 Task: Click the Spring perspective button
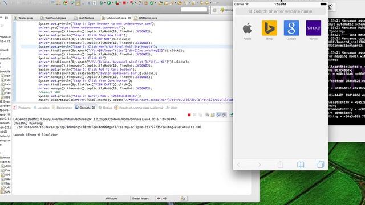[x=226, y=10]
